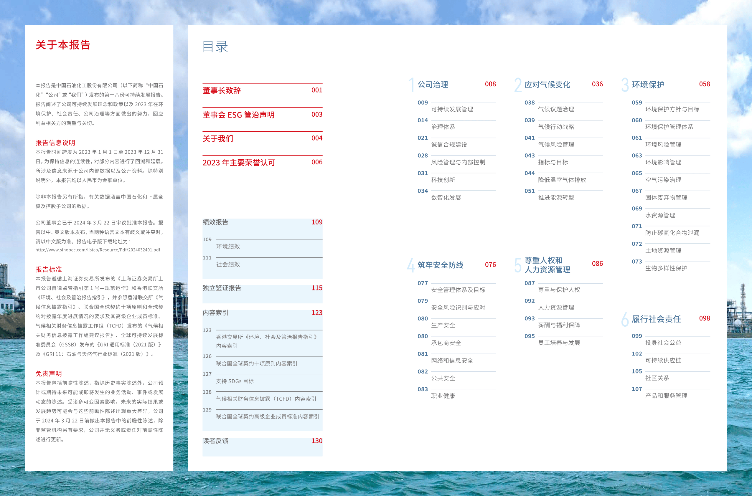Click the 社会绩效 entry on page 111
Image resolution: width=752 pixels, height=496 pixels.
(228, 264)
